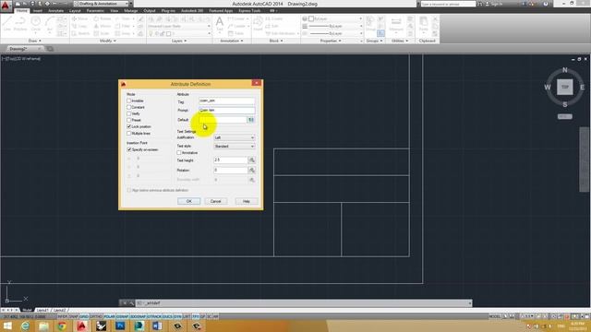The width and height of the screenshot is (591, 332).
Task: Switch to the Manage ribbon tab
Action: [131, 11]
